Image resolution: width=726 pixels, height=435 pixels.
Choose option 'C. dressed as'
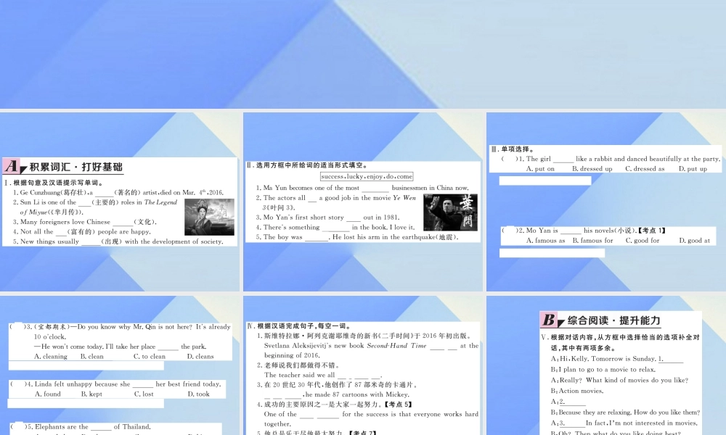(645, 169)
